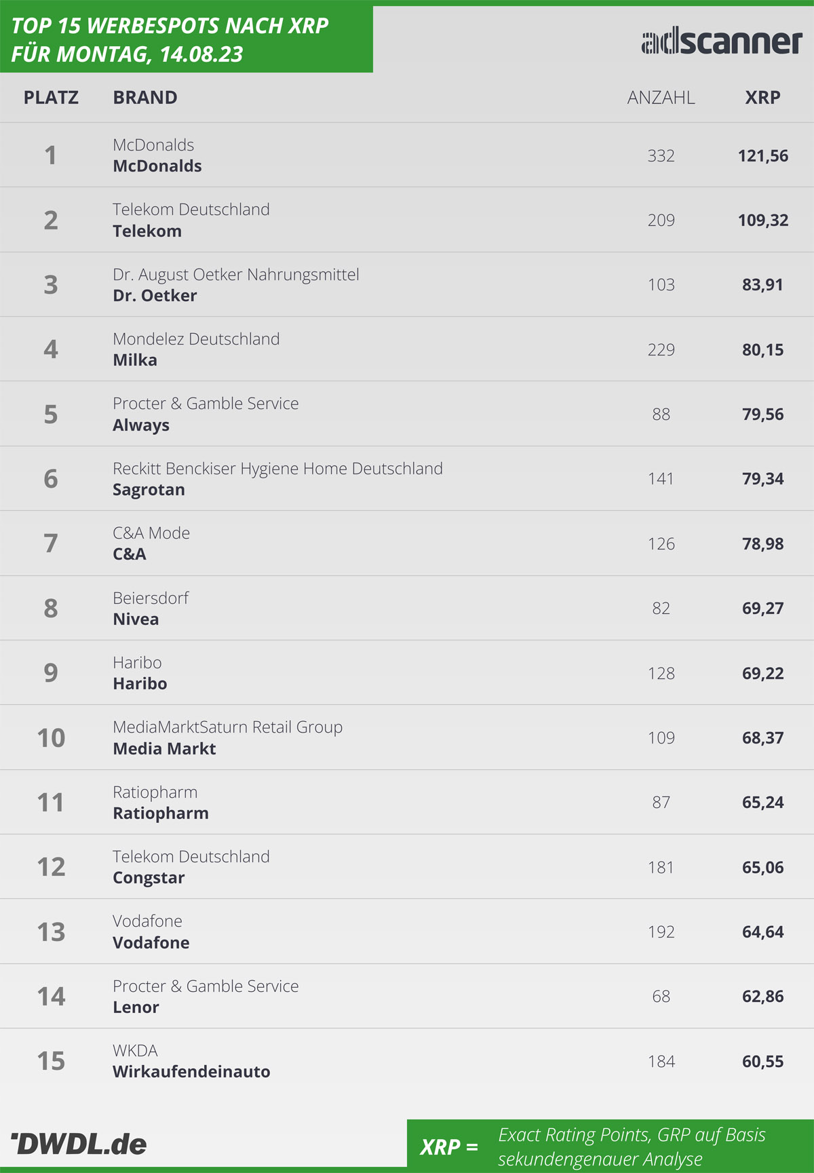Click the Dr. Oetker brand name
The image size is (814, 1173).
coord(155,296)
